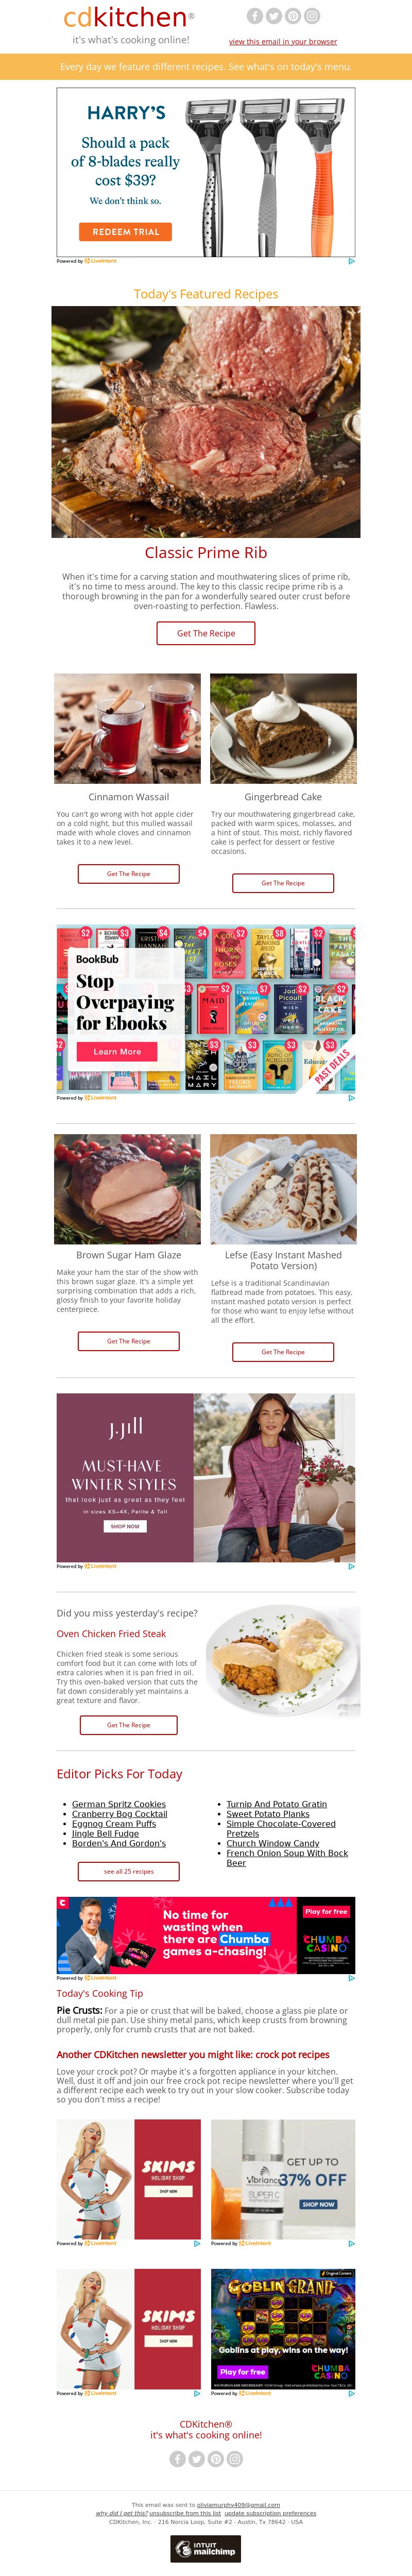The width and height of the screenshot is (412, 2576).
Task: Click the Intuit Mailchimp logo badge
Action: click(x=206, y=2549)
